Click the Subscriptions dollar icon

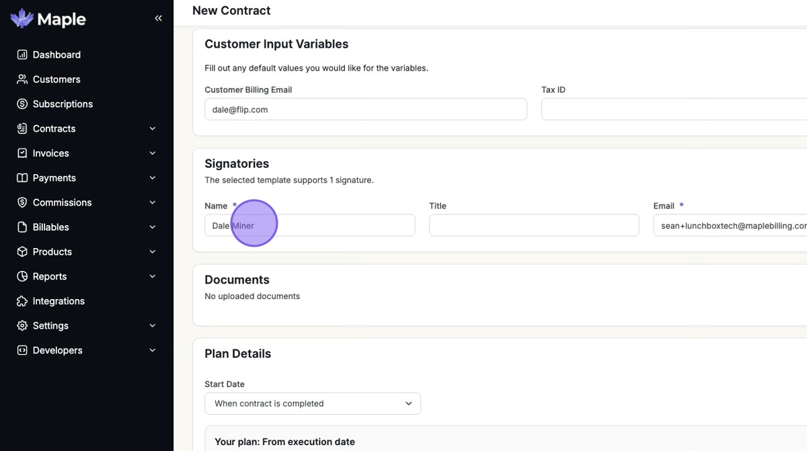pyautogui.click(x=22, y=104)
